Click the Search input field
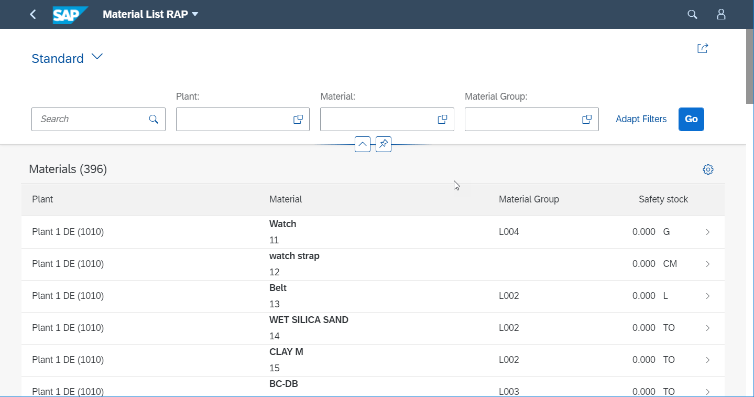This screenshot has width=754, height=397. 89,119
